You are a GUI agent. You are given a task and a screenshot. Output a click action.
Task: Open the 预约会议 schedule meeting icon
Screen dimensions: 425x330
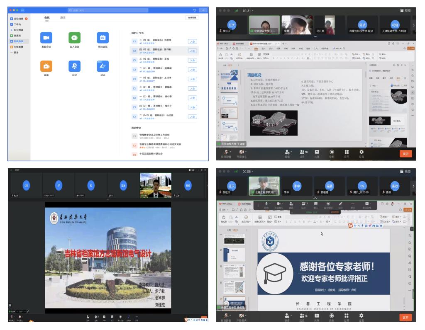(103, 38)
